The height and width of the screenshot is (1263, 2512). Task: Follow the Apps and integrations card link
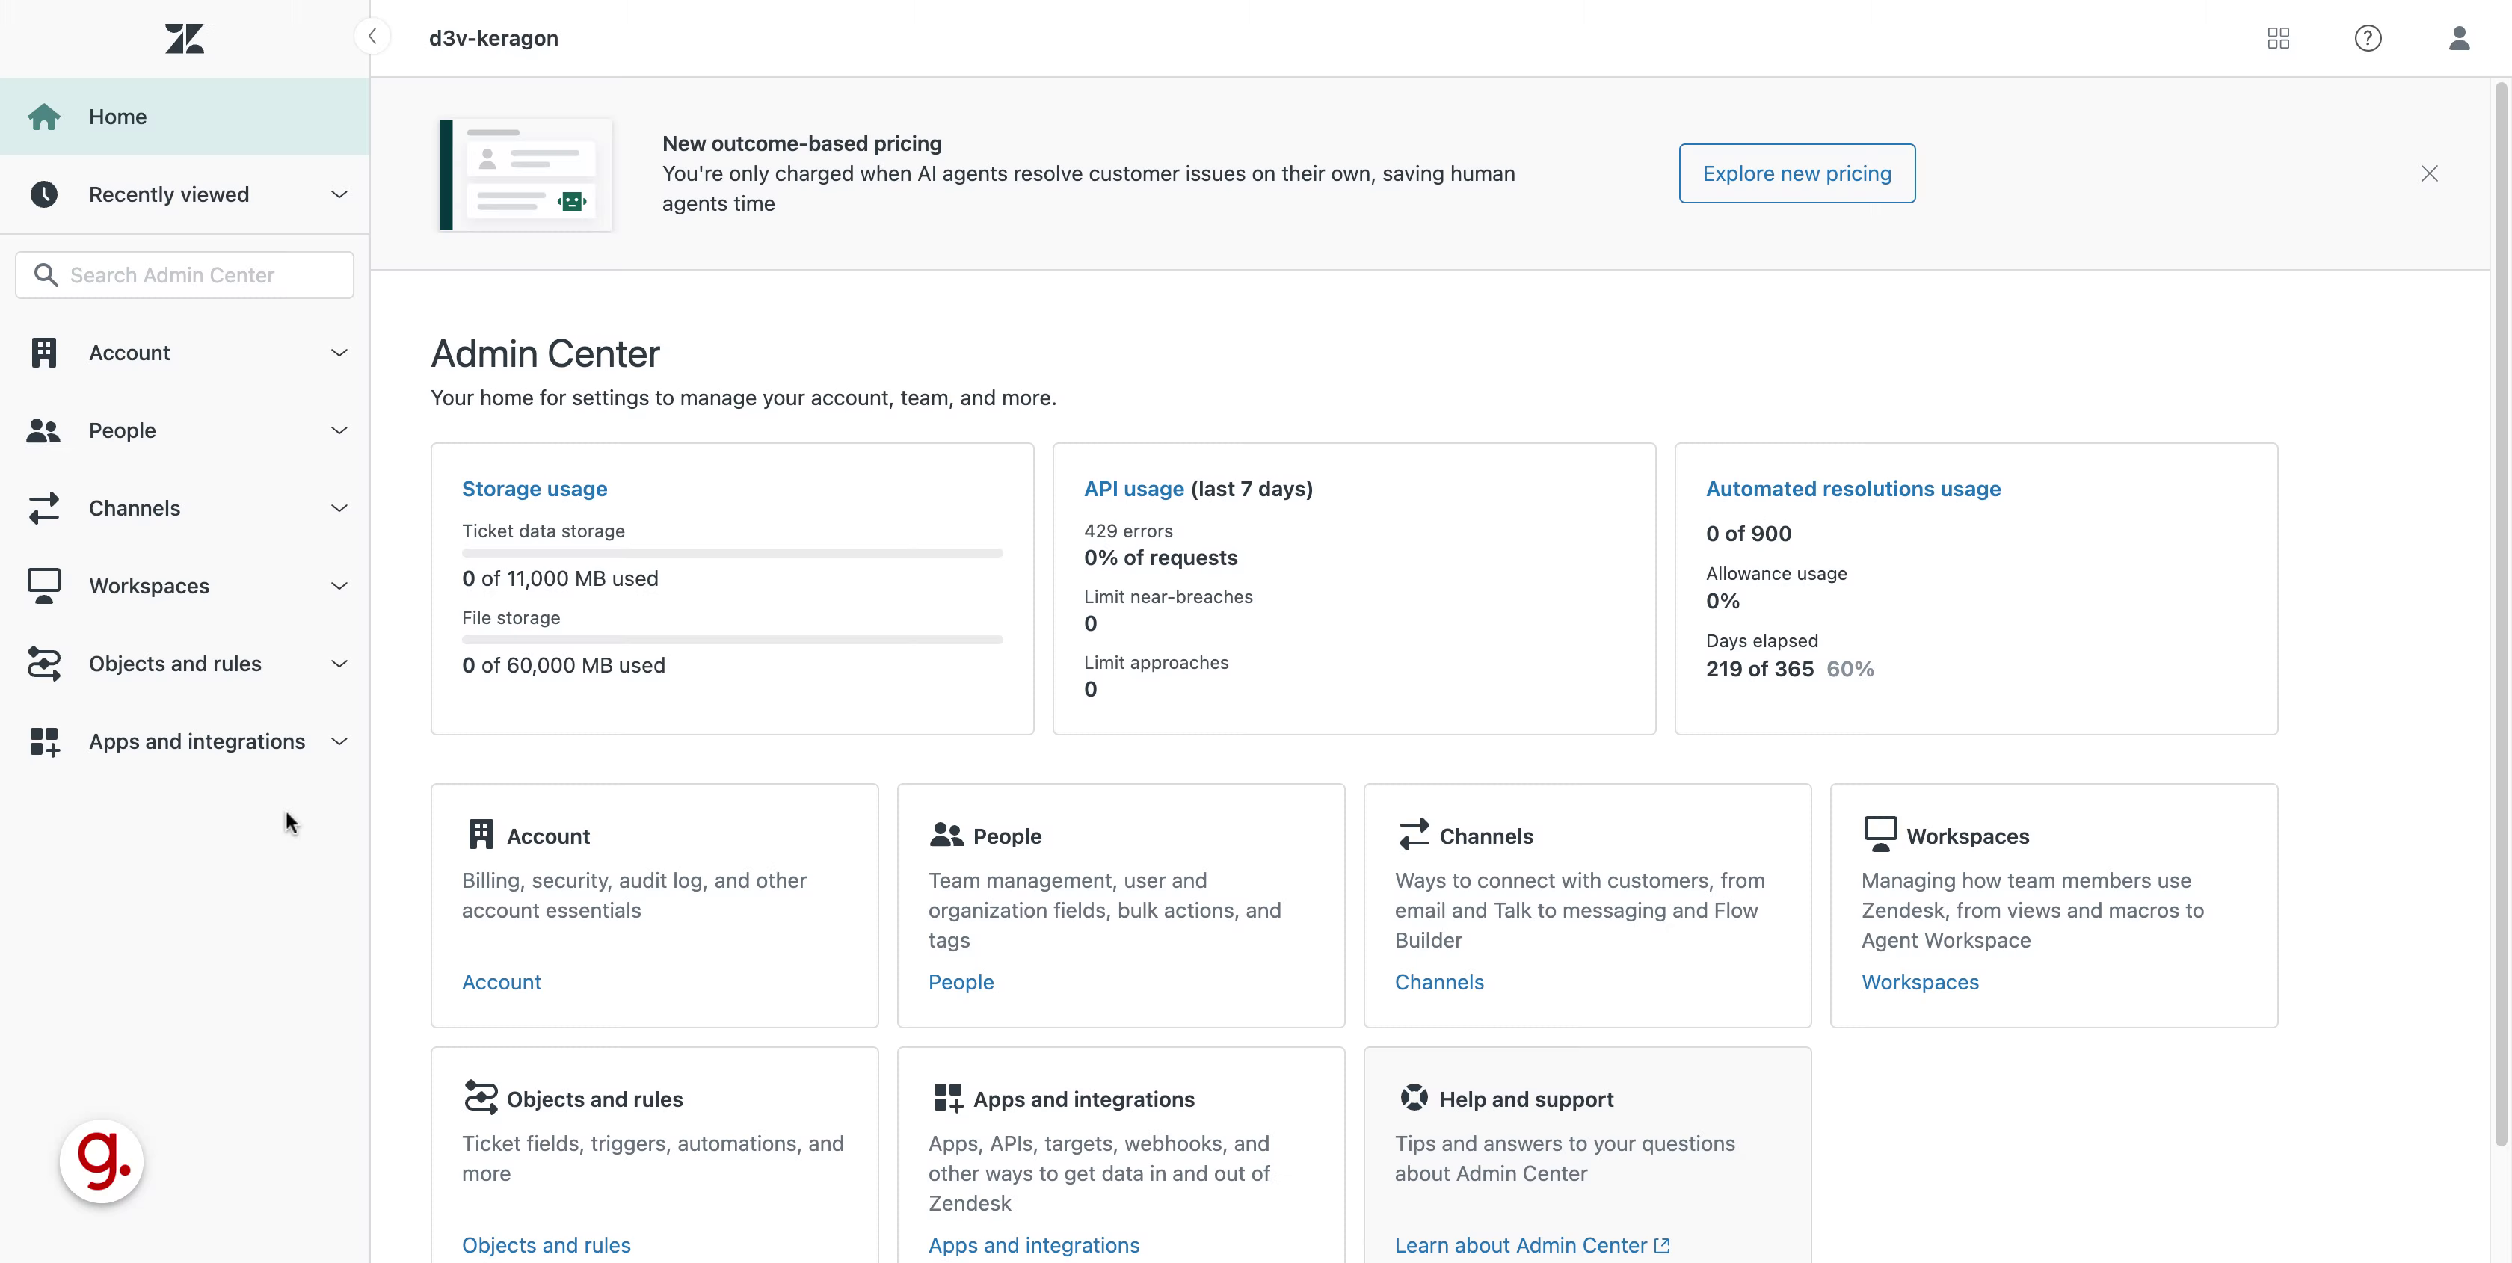pos(1034,1244)
